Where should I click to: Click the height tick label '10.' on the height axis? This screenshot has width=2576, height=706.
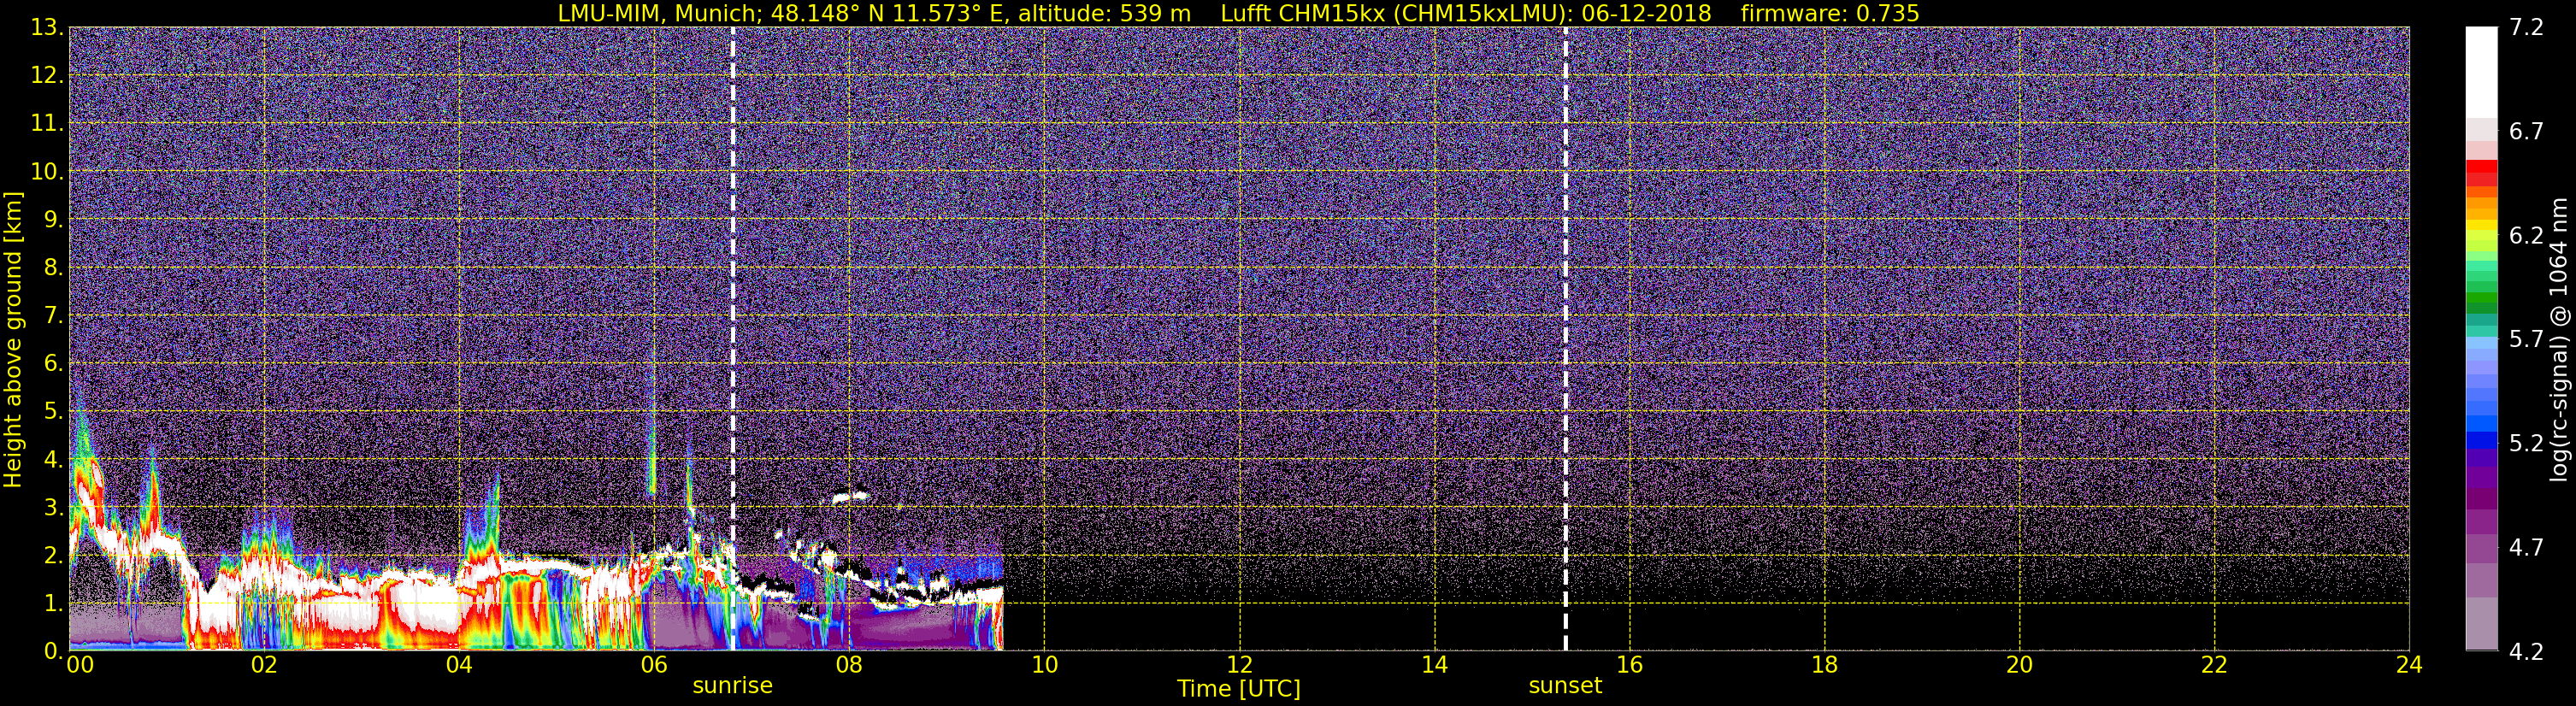point(47,172)
